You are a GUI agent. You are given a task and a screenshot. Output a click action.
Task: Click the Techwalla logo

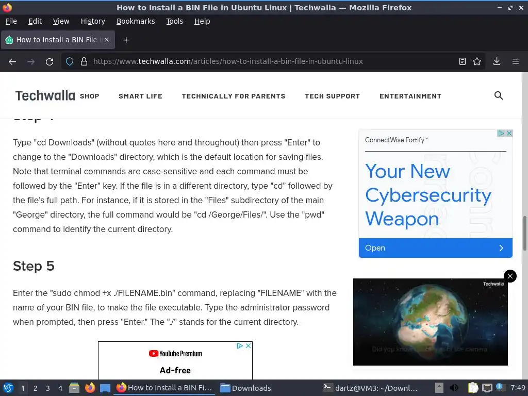tap(45, 96)
